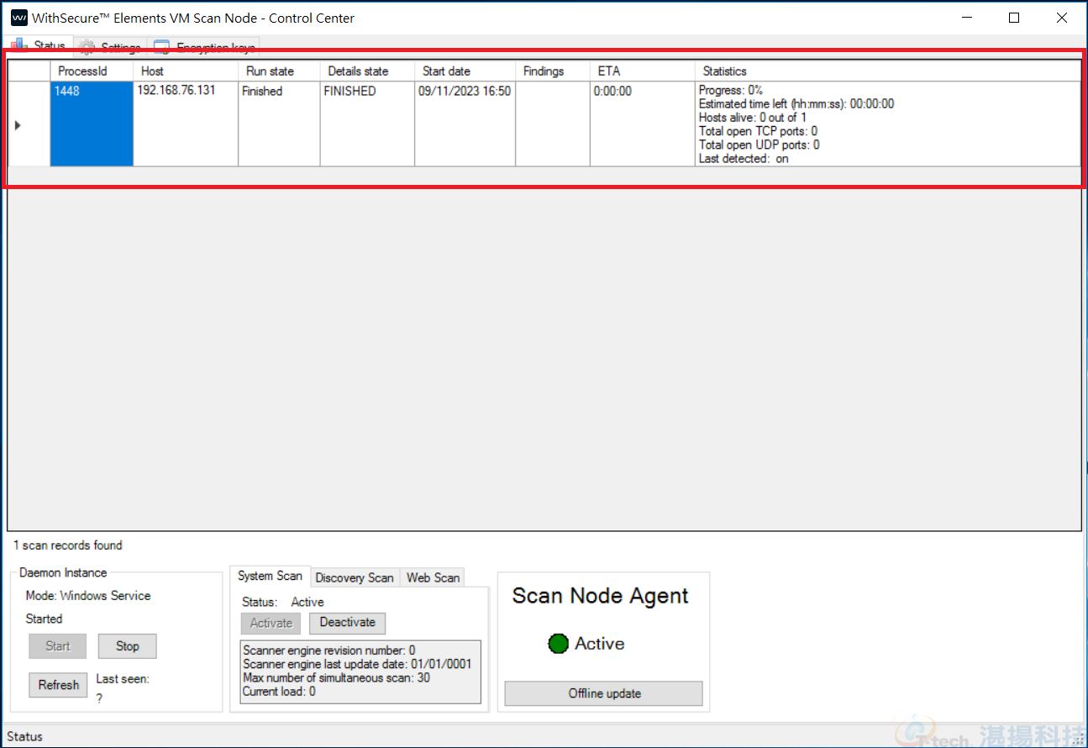The width and height of the screenshot is (1088, 748).
Task: Open the Settings tab
Action: pos(110,47)
